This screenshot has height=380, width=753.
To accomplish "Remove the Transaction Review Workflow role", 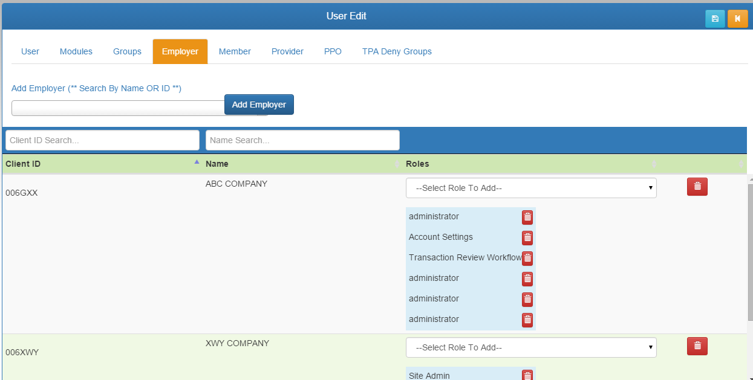I will [527, 258].
